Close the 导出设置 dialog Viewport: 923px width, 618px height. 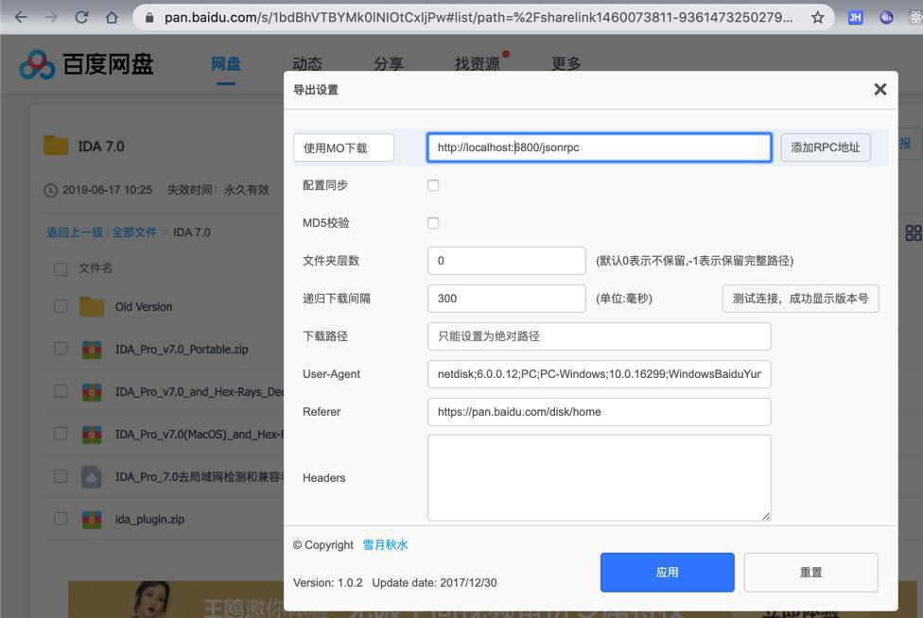click(x=880, y=90)
